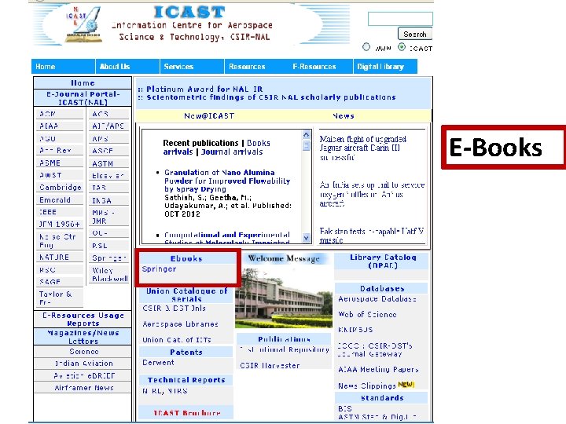
Task: Click the sidebar Home heading
Action: pos(83,83)
